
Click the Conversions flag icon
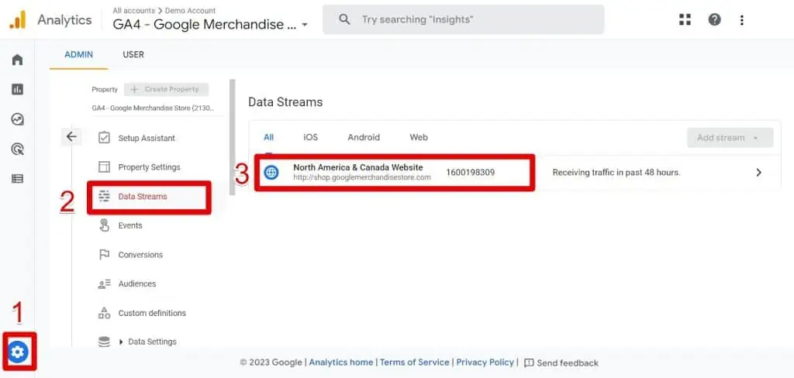pyautogui.click(x=105, y=255)
